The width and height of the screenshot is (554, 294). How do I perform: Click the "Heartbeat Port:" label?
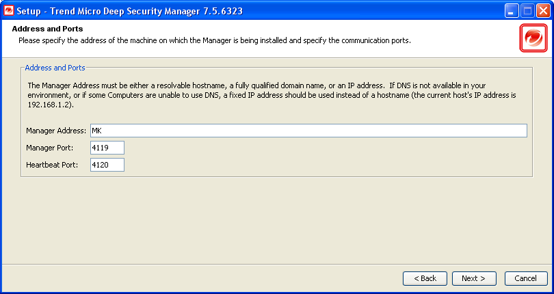point(53,165)
